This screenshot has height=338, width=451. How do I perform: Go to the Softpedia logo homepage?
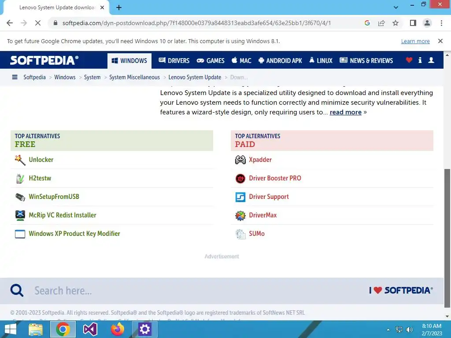tap(44, 60)
